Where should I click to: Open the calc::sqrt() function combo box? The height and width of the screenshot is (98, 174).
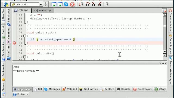click(x=27, y=4)
